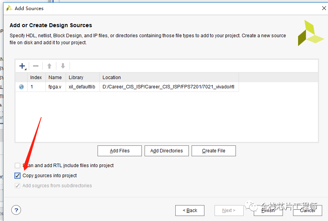The width and height of the screenshot is (328, 221).
Task: Sort by the Name column header
Action: [56, 78]
